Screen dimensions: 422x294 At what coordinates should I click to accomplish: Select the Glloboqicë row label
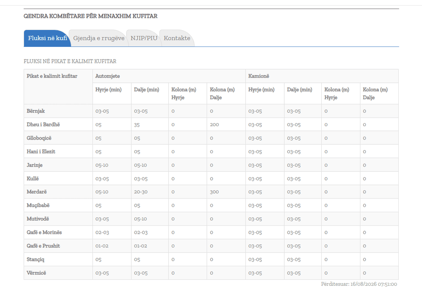click(39, 138)
